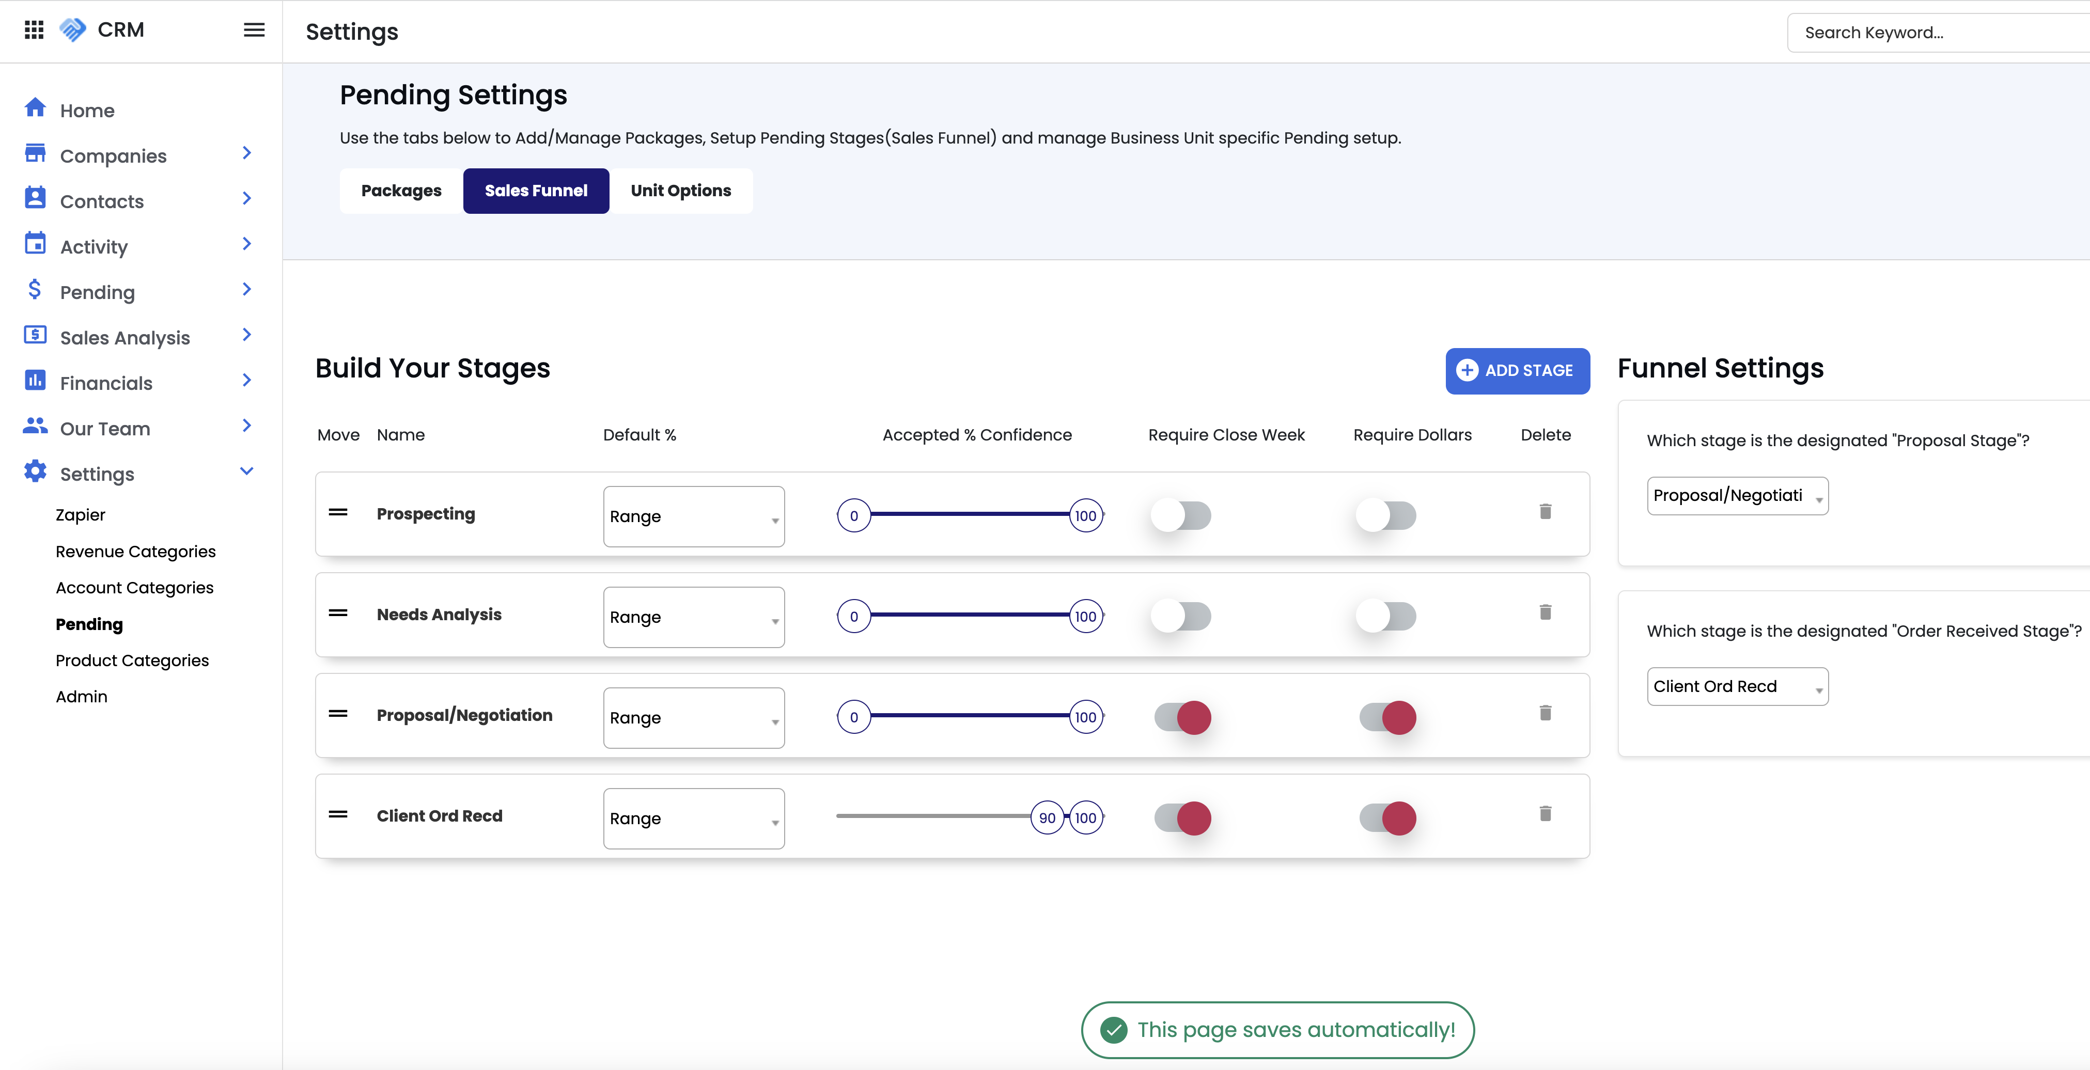Click the Contacts badge icon
The width and height of the screenshot is (2090, 1070).
pos(35,199)
